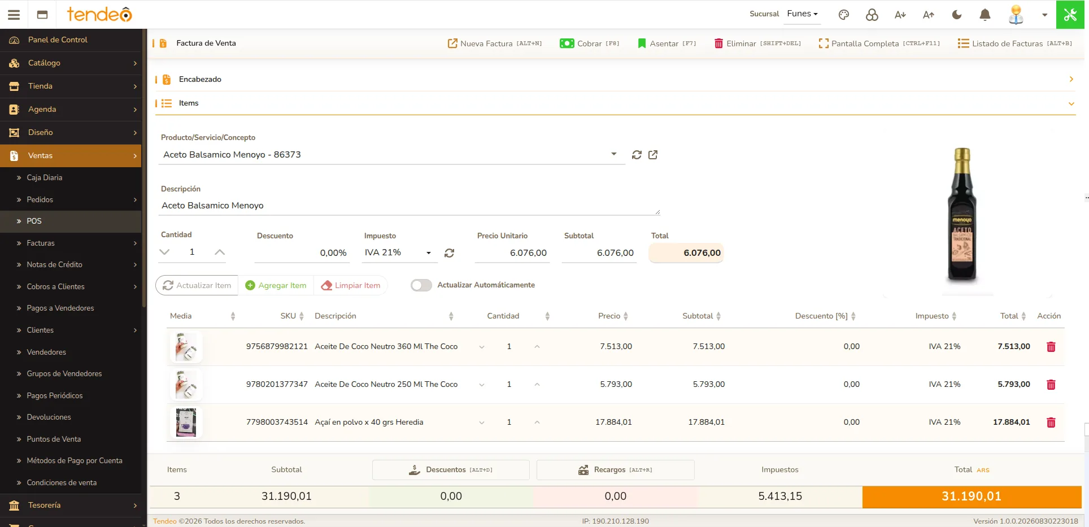Open the Sucursal Funes dropdown
The height and width of the screenshot is (527, 1089).
coord(802,14)
